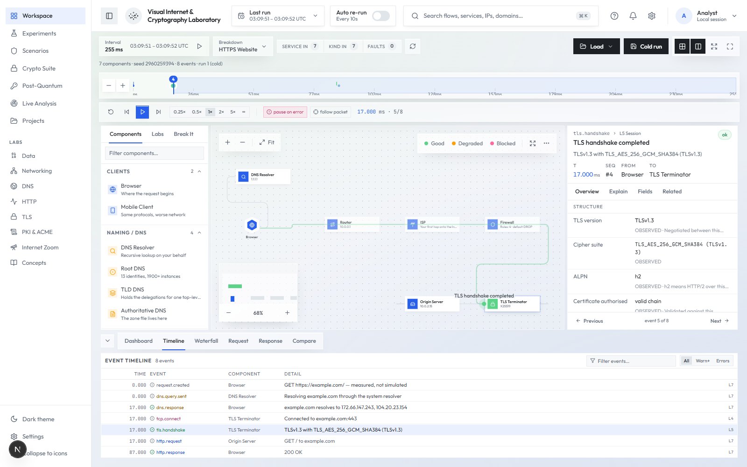Play the packet animation
This screenshot has height=467, width=747.
[x=142, y=112]
